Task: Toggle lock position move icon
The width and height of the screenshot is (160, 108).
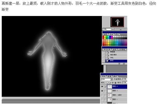Action: 113,83
